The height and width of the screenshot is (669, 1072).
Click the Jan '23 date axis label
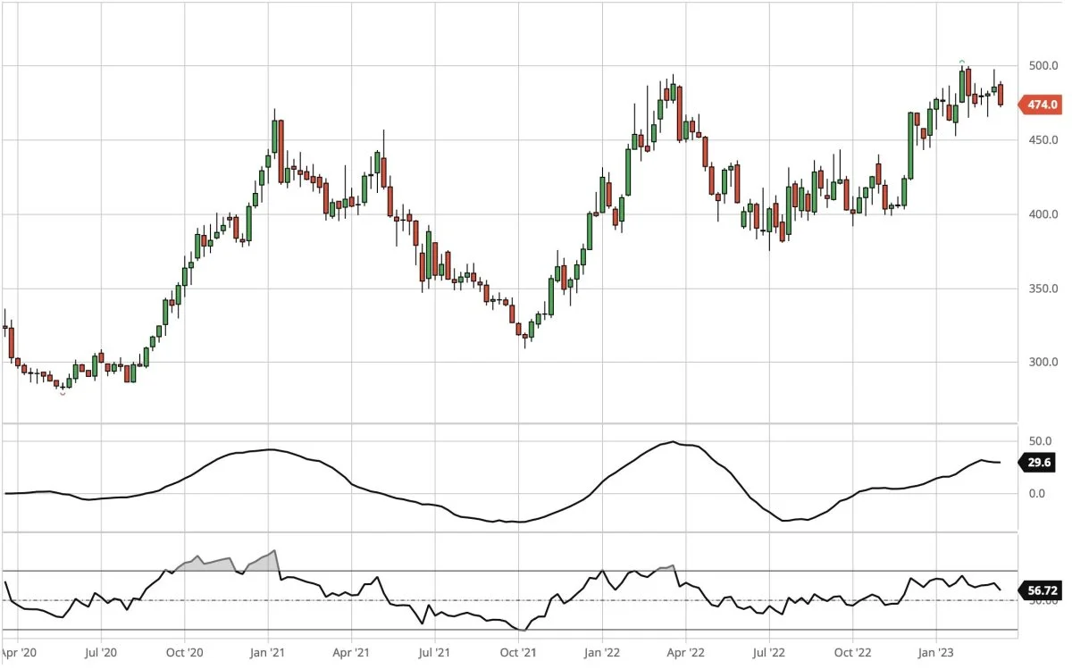coord(935,653)
